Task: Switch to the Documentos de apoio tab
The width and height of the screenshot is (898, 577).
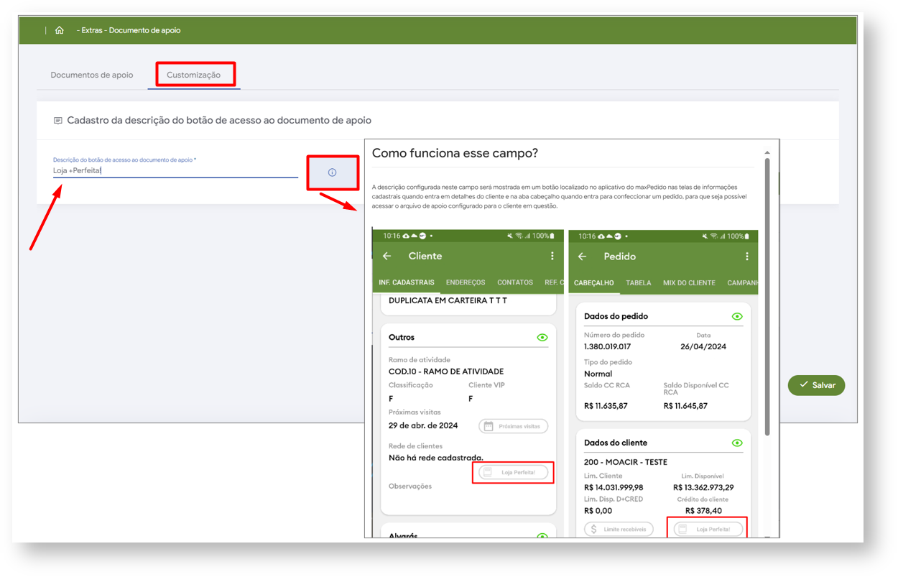Action: pyautogui.click(x=92, y=75)
